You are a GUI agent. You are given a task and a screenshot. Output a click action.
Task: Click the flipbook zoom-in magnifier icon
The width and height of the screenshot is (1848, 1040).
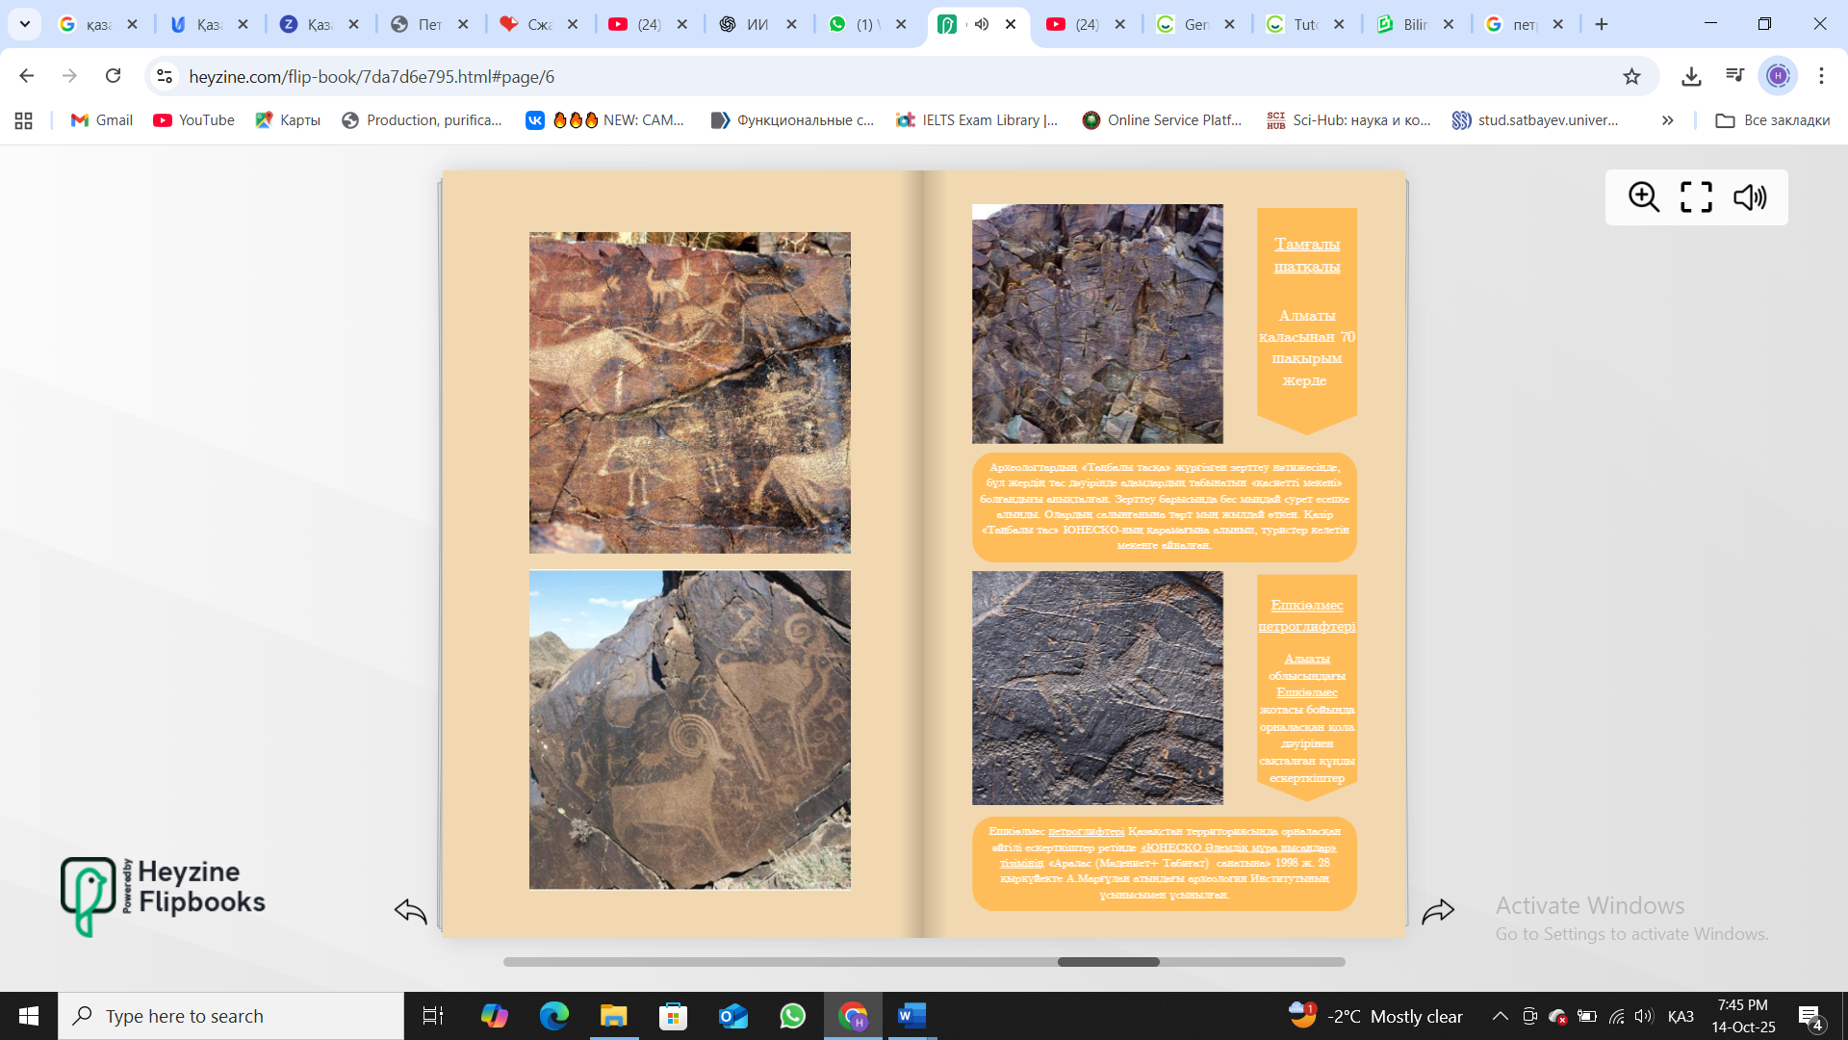(1643, 197)
